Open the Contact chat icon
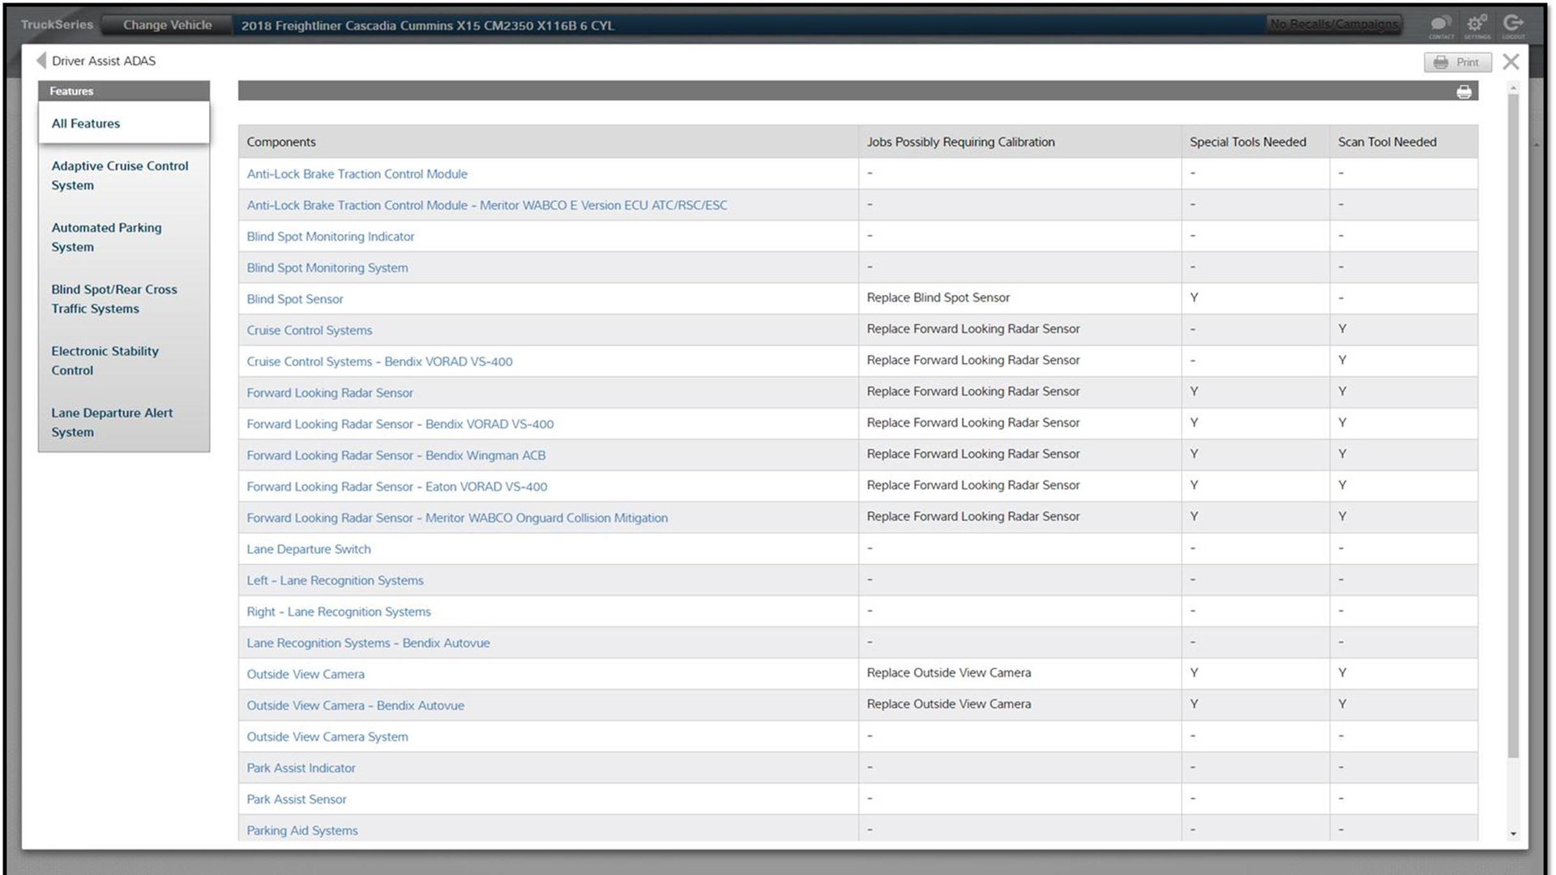The height and width of the screenshot is (875, 1556). [x=1441, y=24]
